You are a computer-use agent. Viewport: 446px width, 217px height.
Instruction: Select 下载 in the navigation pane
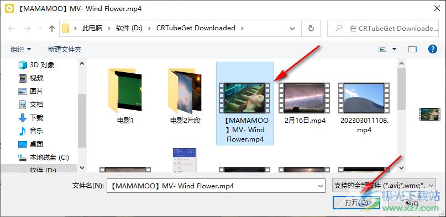(x=31, y=117)
